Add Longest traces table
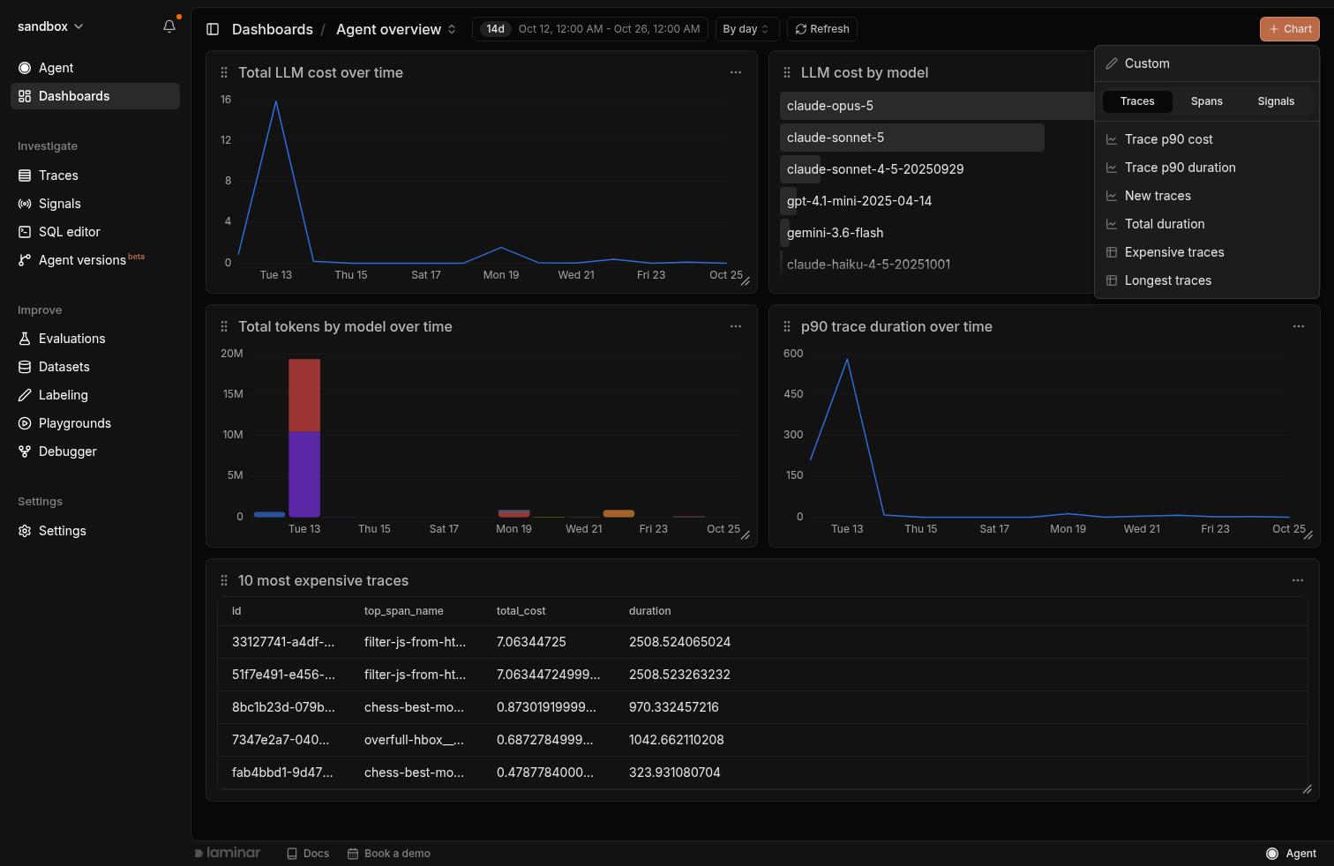 (1207, 280)
